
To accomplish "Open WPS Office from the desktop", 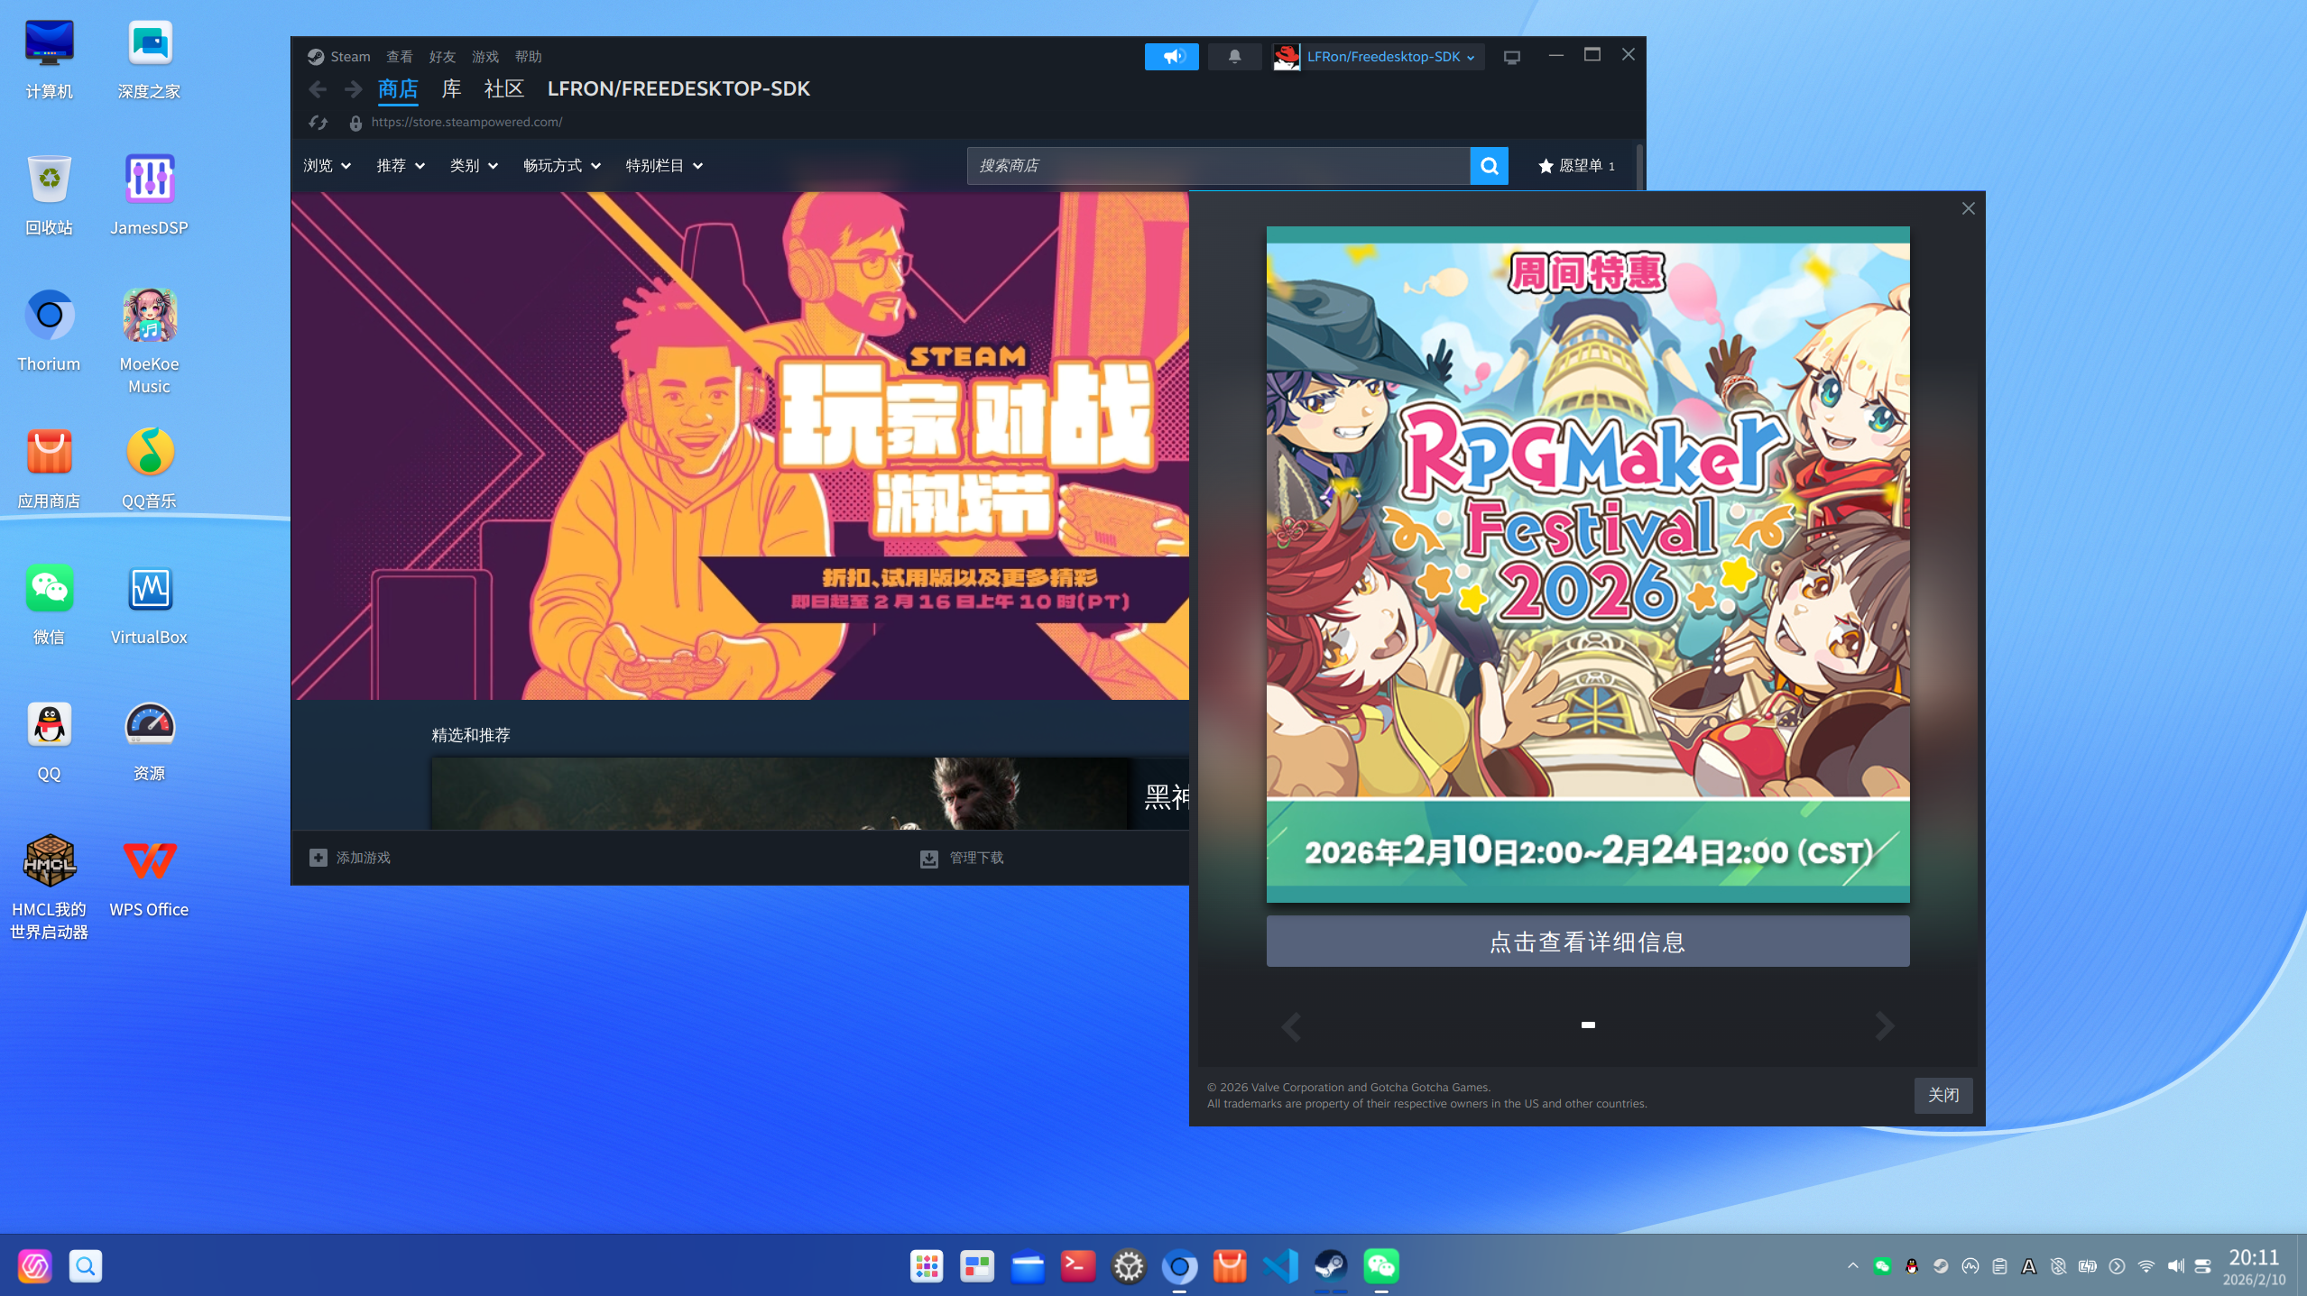I will (148, 860).
